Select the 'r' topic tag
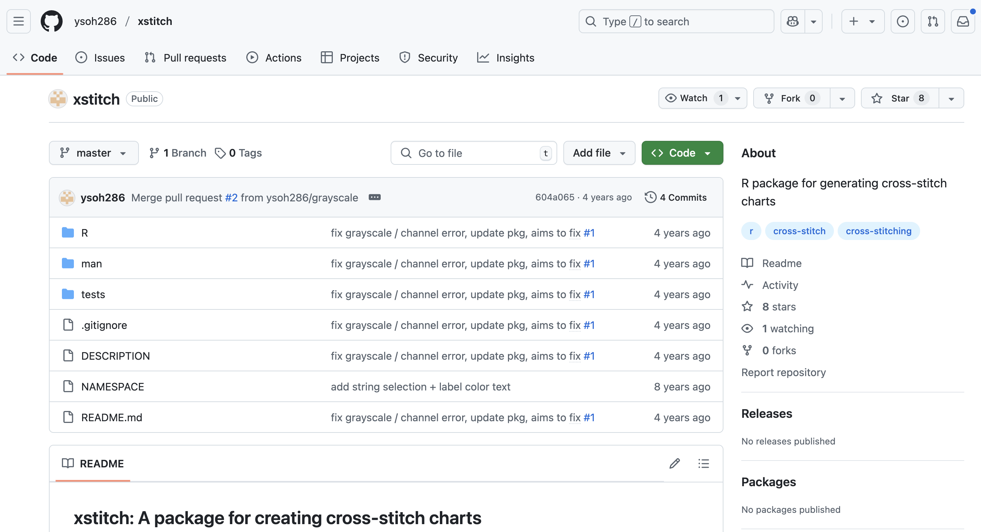This screenshot has height=532, width=981. coord(751,231)
